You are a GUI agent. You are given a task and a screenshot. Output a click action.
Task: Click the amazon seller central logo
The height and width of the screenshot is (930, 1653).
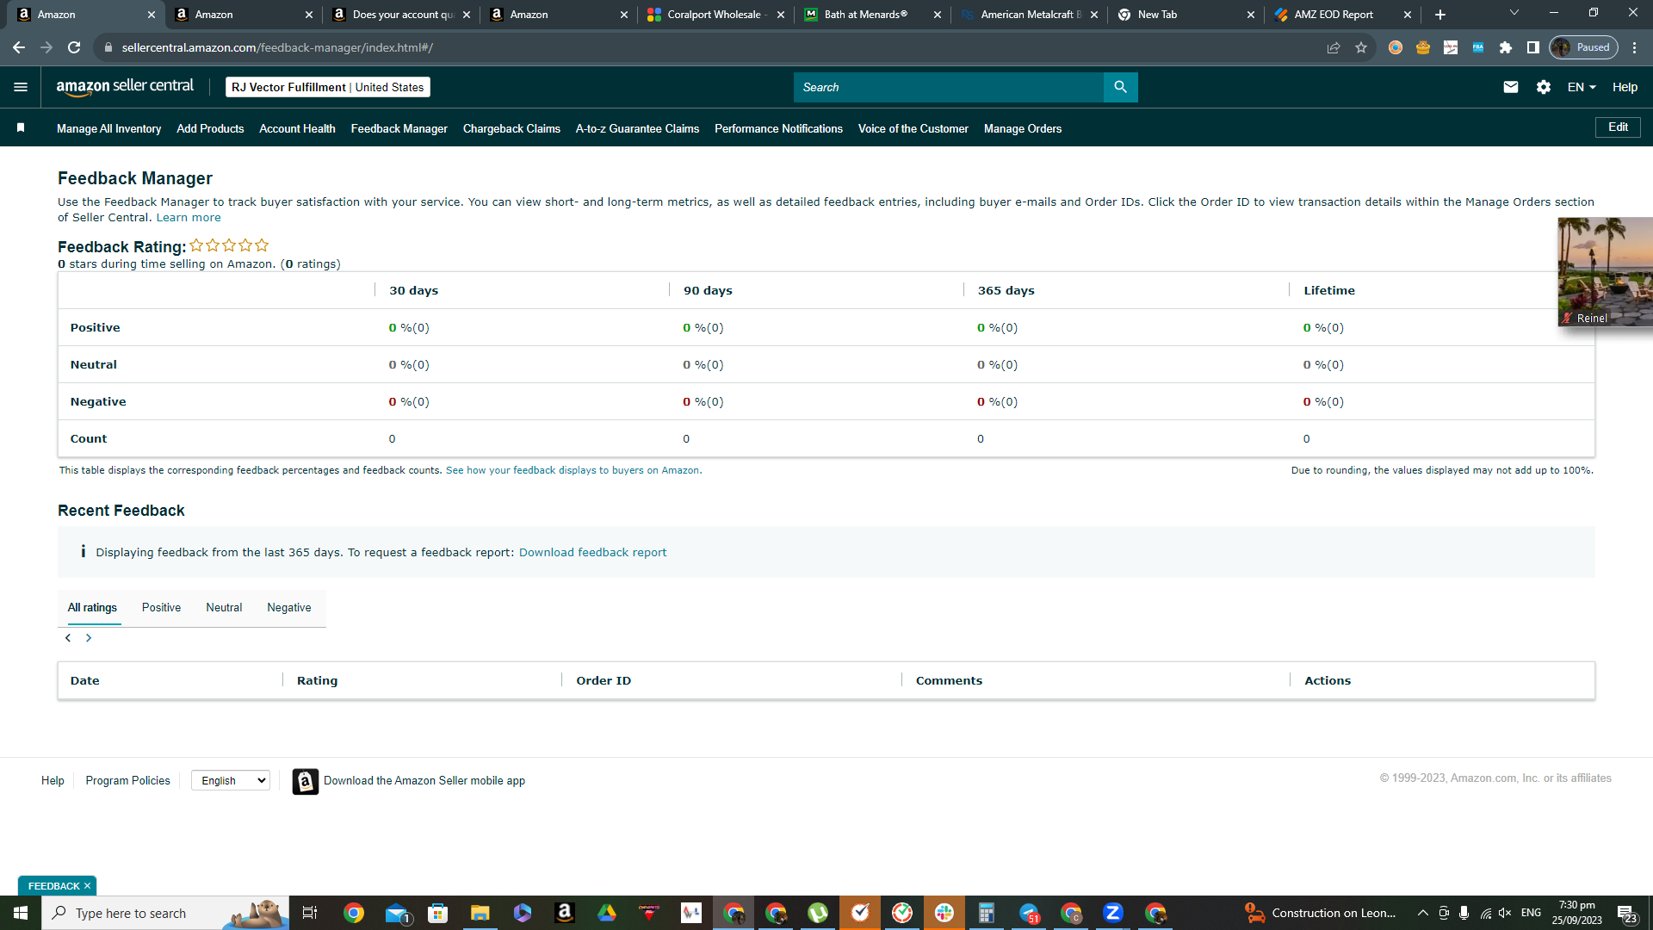click(x=125, y=87)
